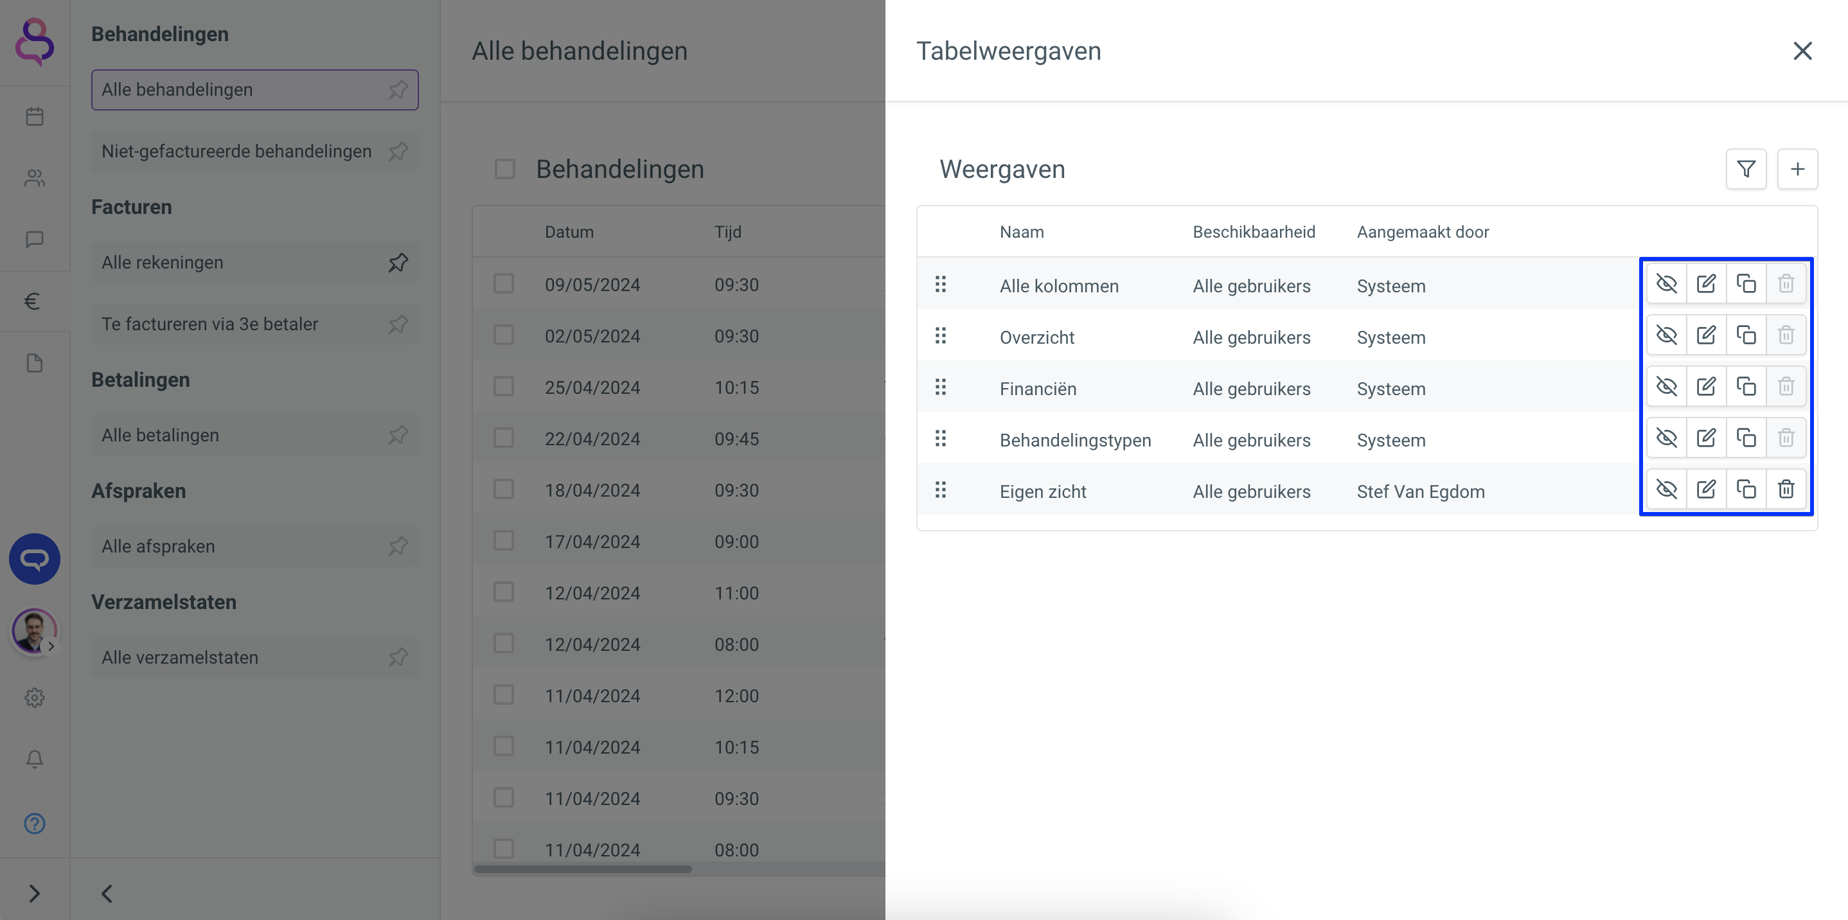Edit the Eigen zicht view
The image size is (1848, 920).
(1706, 490)
